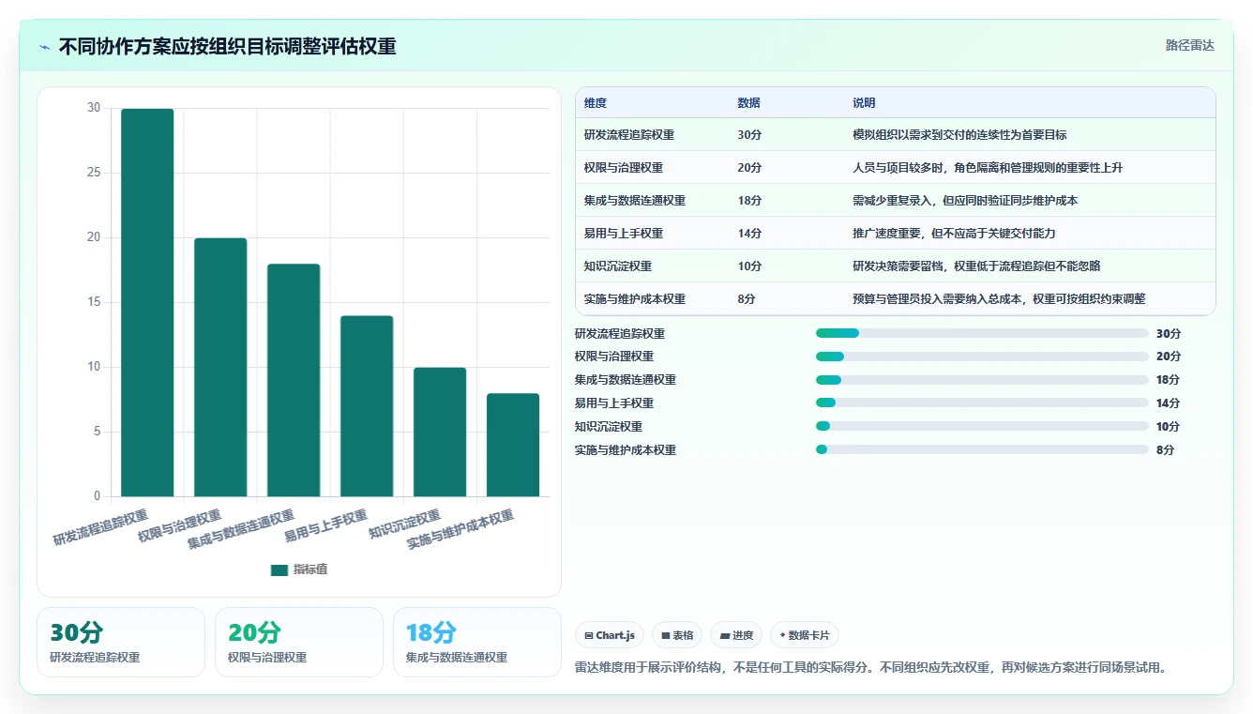Image resolution: width=1253 pixels, height=714 pixels.
Task: Click the 集成与数据连通权重 progress bar
Action: (x=982, y=380)
